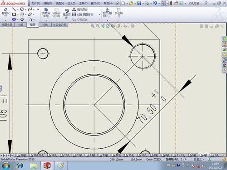
Task: Pick the Corner Rectangle tool
Action: 14,15
